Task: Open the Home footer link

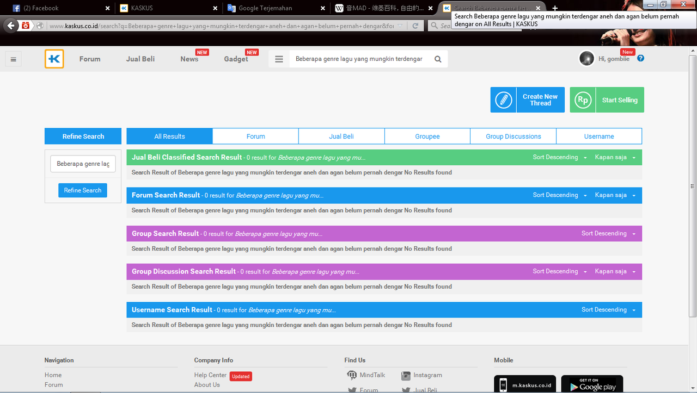Action: [x=53, y=375]
